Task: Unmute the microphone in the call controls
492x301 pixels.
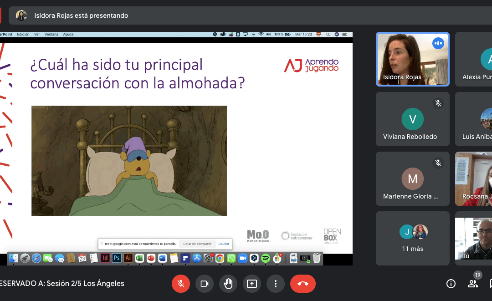Action: (181, 284)
